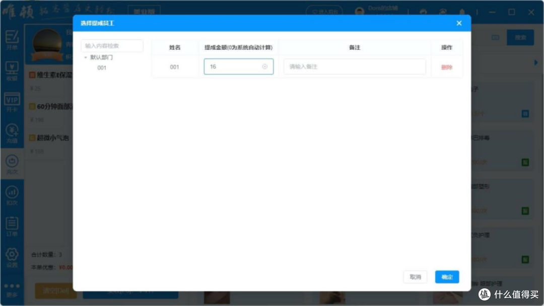Open the 充值 recharge sidebar icon
The width and height of the screenshot is (544, 306).
pos(12,133)
